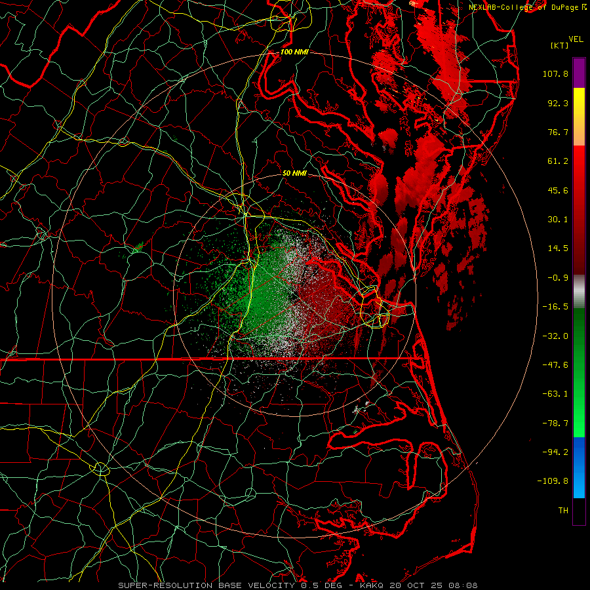Click the -16.5 velocity scale value
Screen dimensions: 590x590
click(x=555, y=307)
